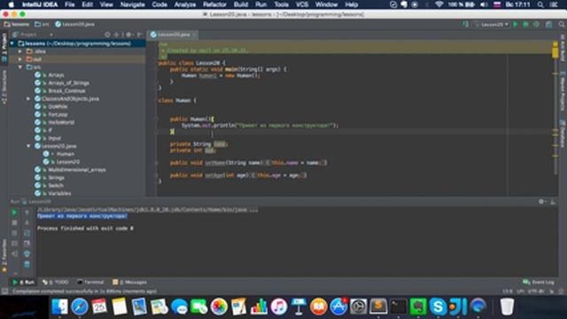The width and height of the screenshot is (567, 319).
Task: Open the Tools menu
Action: click(282, 4)
